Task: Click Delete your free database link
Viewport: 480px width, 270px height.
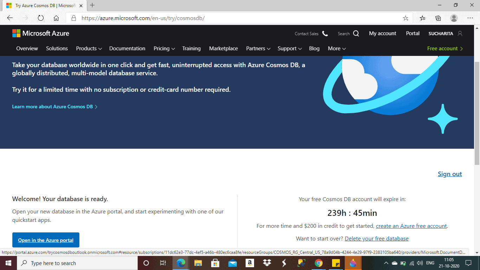Action: click(x=377, y=239)
